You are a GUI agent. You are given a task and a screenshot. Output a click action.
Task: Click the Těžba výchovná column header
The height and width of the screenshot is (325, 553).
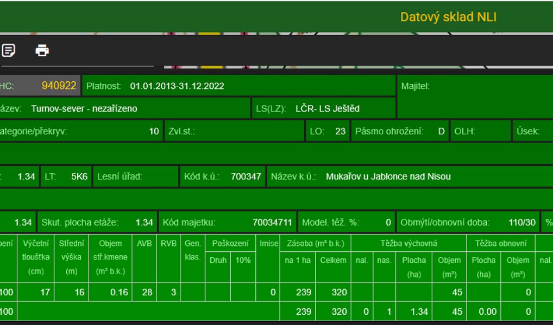409,243
